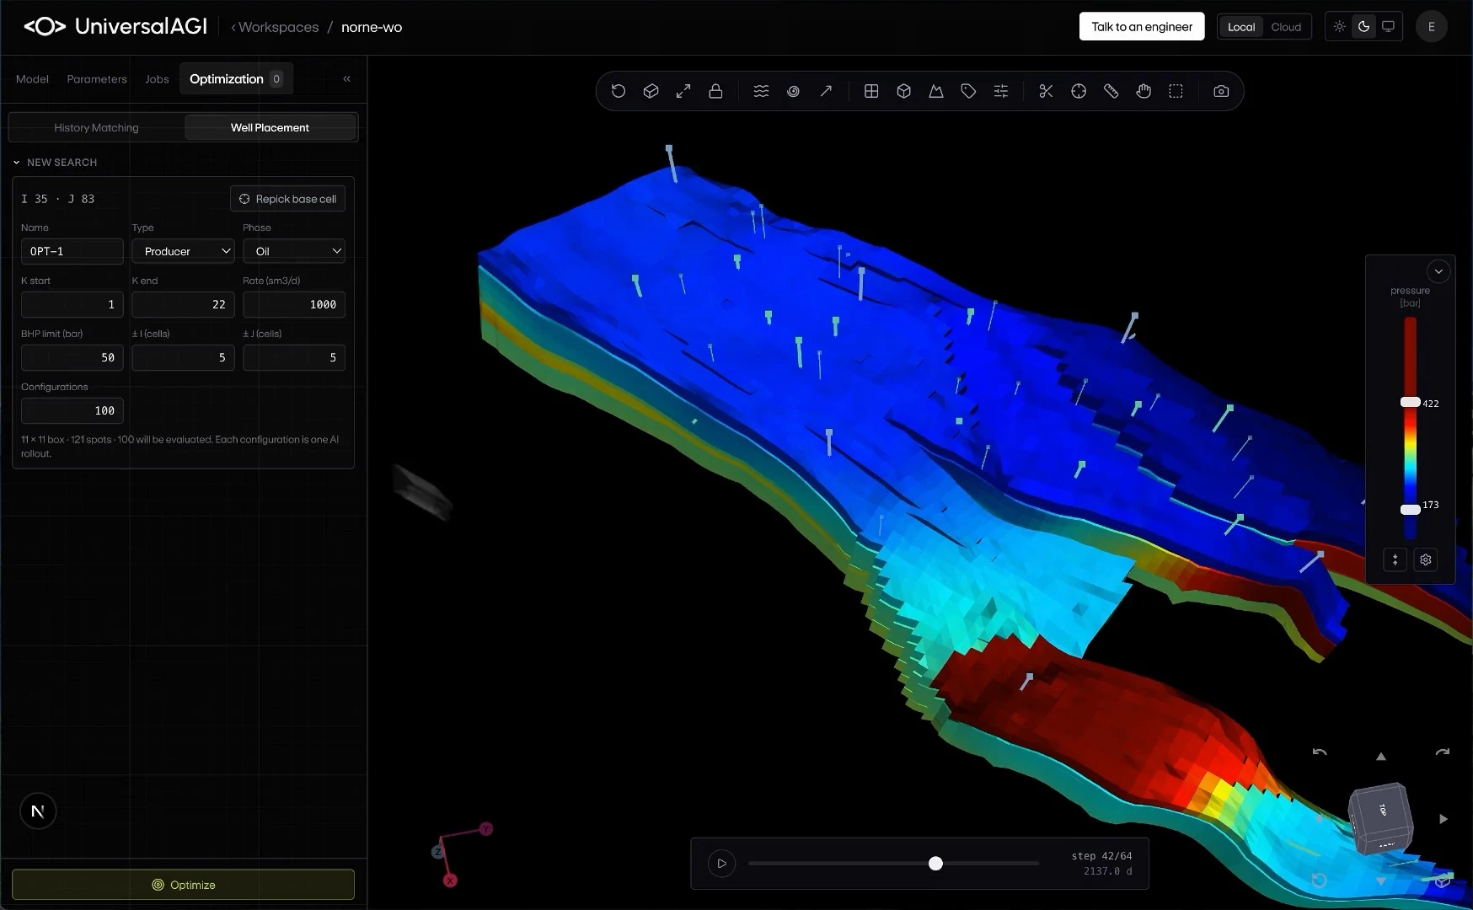Open the Jobs tab
This screenshot has height=910, width=1473.
click(x=157, y=78)
